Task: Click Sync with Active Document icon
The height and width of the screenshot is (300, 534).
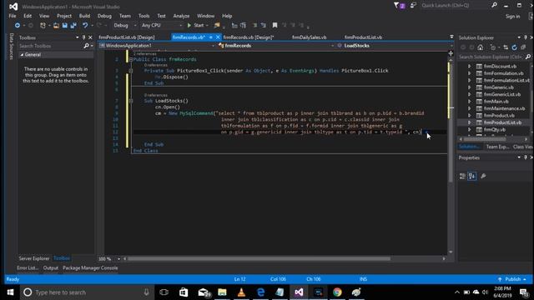Action: pyautogui.click(x=506, y=47)
